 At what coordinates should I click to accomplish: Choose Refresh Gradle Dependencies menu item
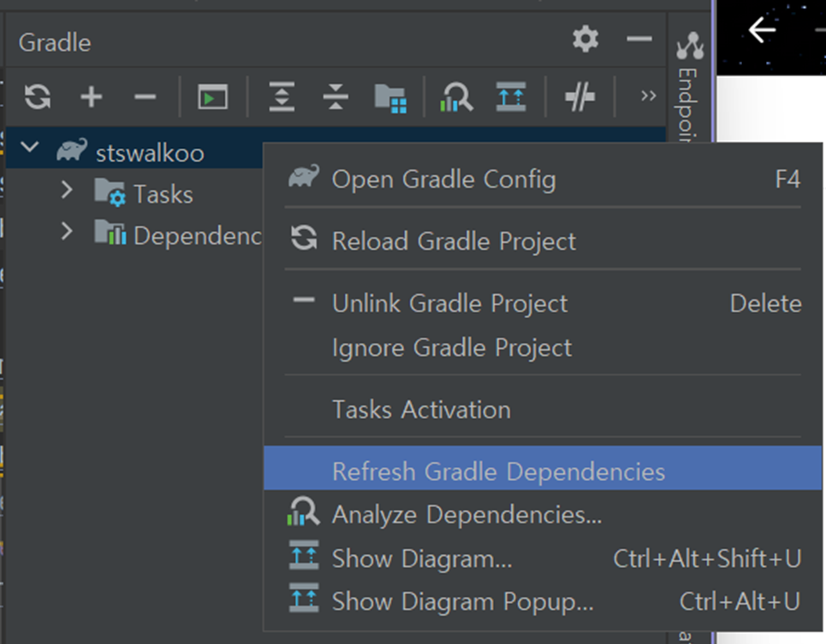(x=543, y=468)
